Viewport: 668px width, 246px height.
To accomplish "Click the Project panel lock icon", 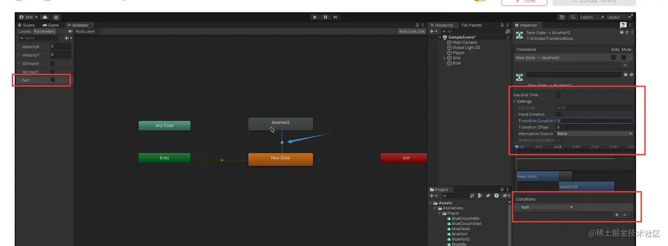I will click(x=501, y=189).
